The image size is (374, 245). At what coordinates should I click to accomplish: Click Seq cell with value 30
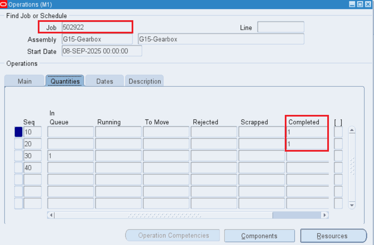pos(32,156)
